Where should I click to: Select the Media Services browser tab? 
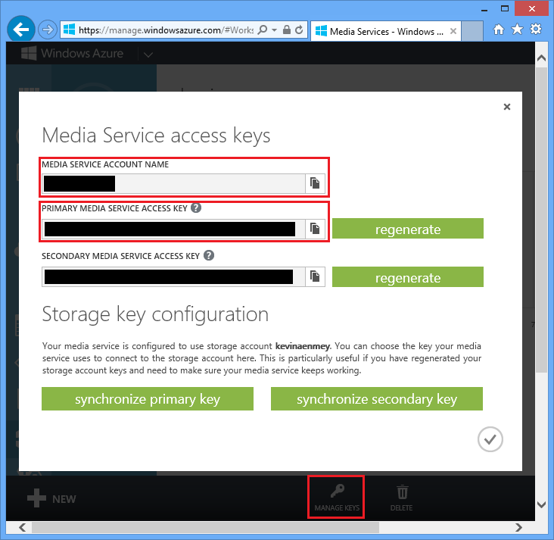[x=384, y=31]
